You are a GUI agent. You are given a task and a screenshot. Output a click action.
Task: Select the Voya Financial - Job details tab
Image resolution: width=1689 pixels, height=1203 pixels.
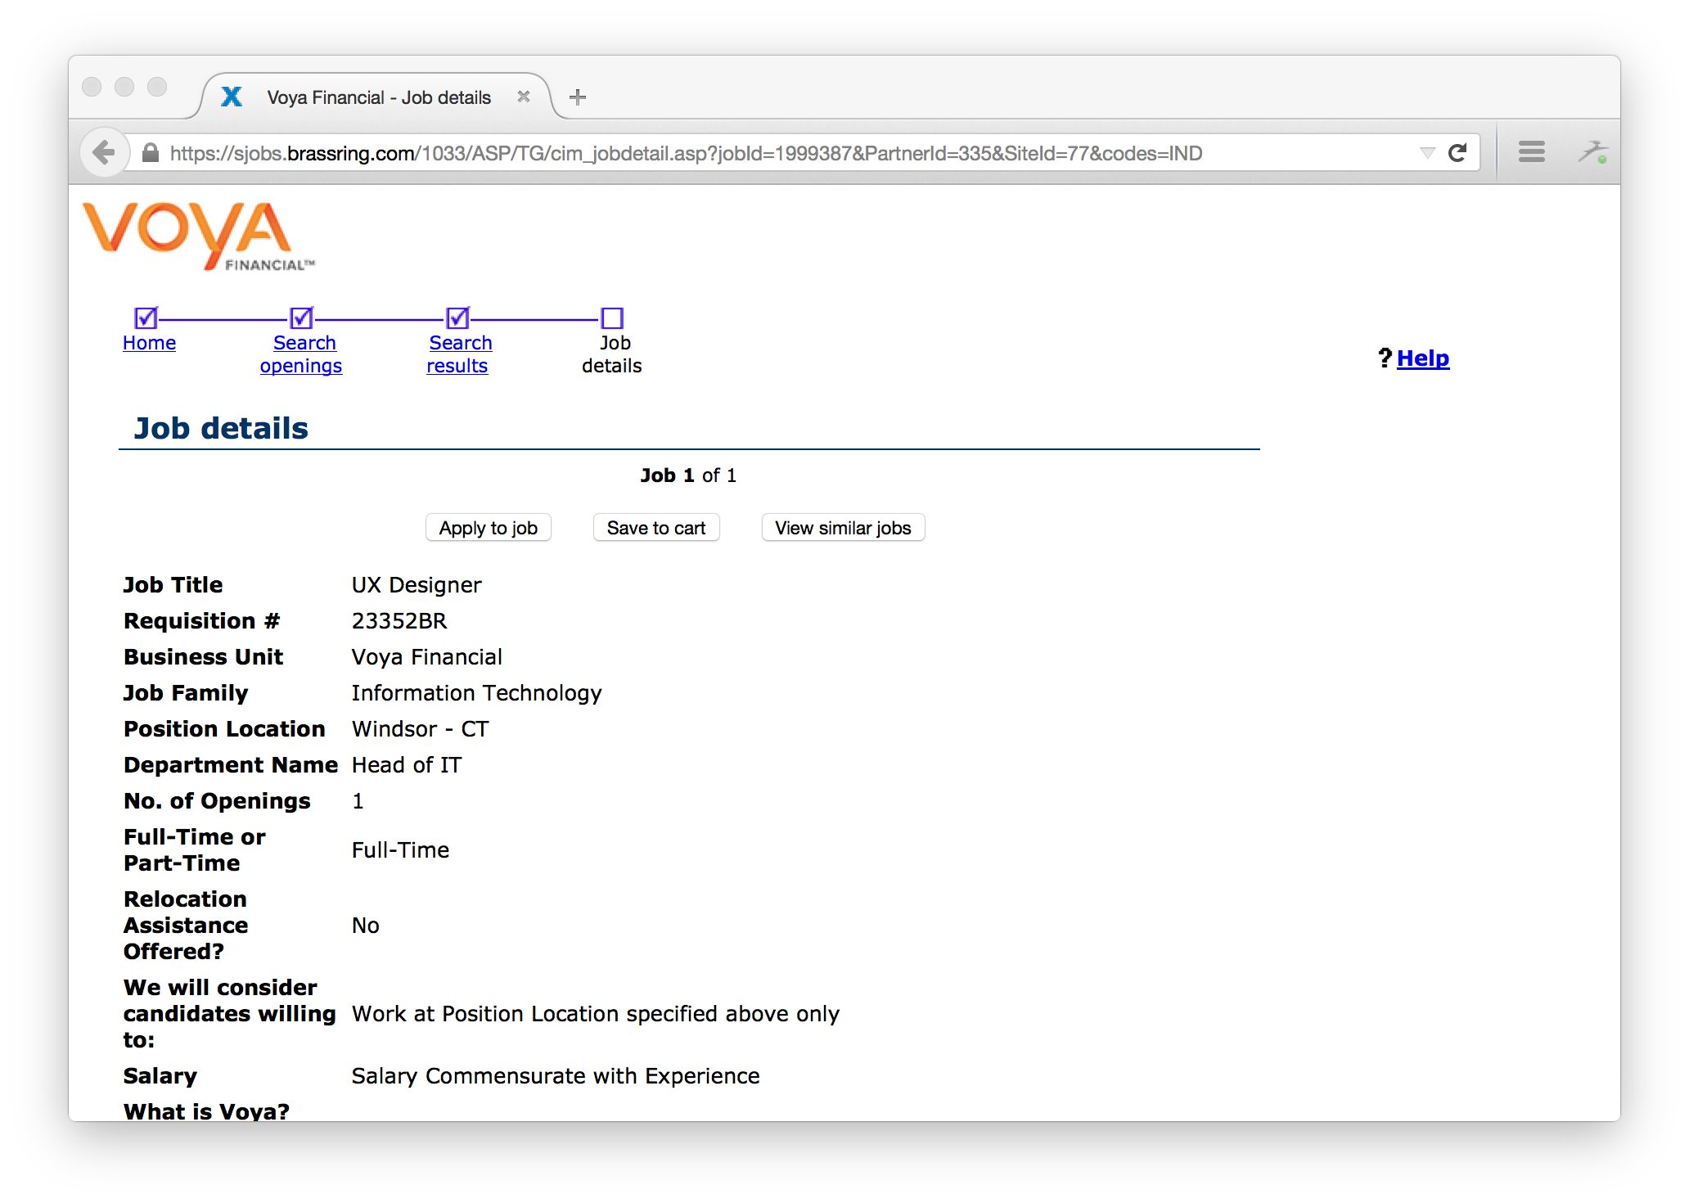379,97
